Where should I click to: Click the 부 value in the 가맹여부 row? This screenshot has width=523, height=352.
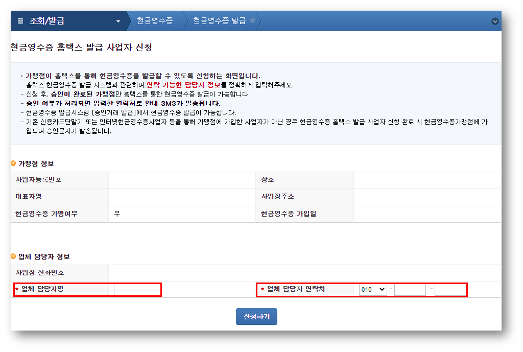click(117, 214)
